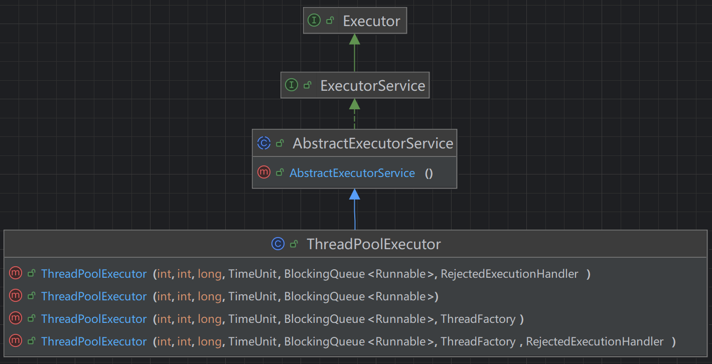Click the lock icon beside ThreadPoolExecutor title

coord(294,244)
